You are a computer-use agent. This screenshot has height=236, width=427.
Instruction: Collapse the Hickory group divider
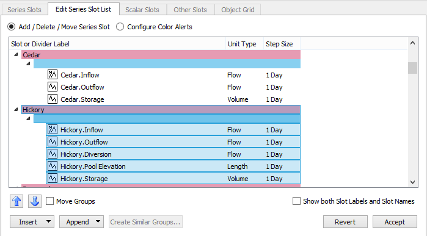pyautogui.click(x=16, y=110)
